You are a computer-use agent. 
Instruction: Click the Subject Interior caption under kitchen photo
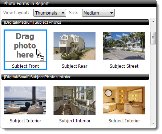coord(75,121)
